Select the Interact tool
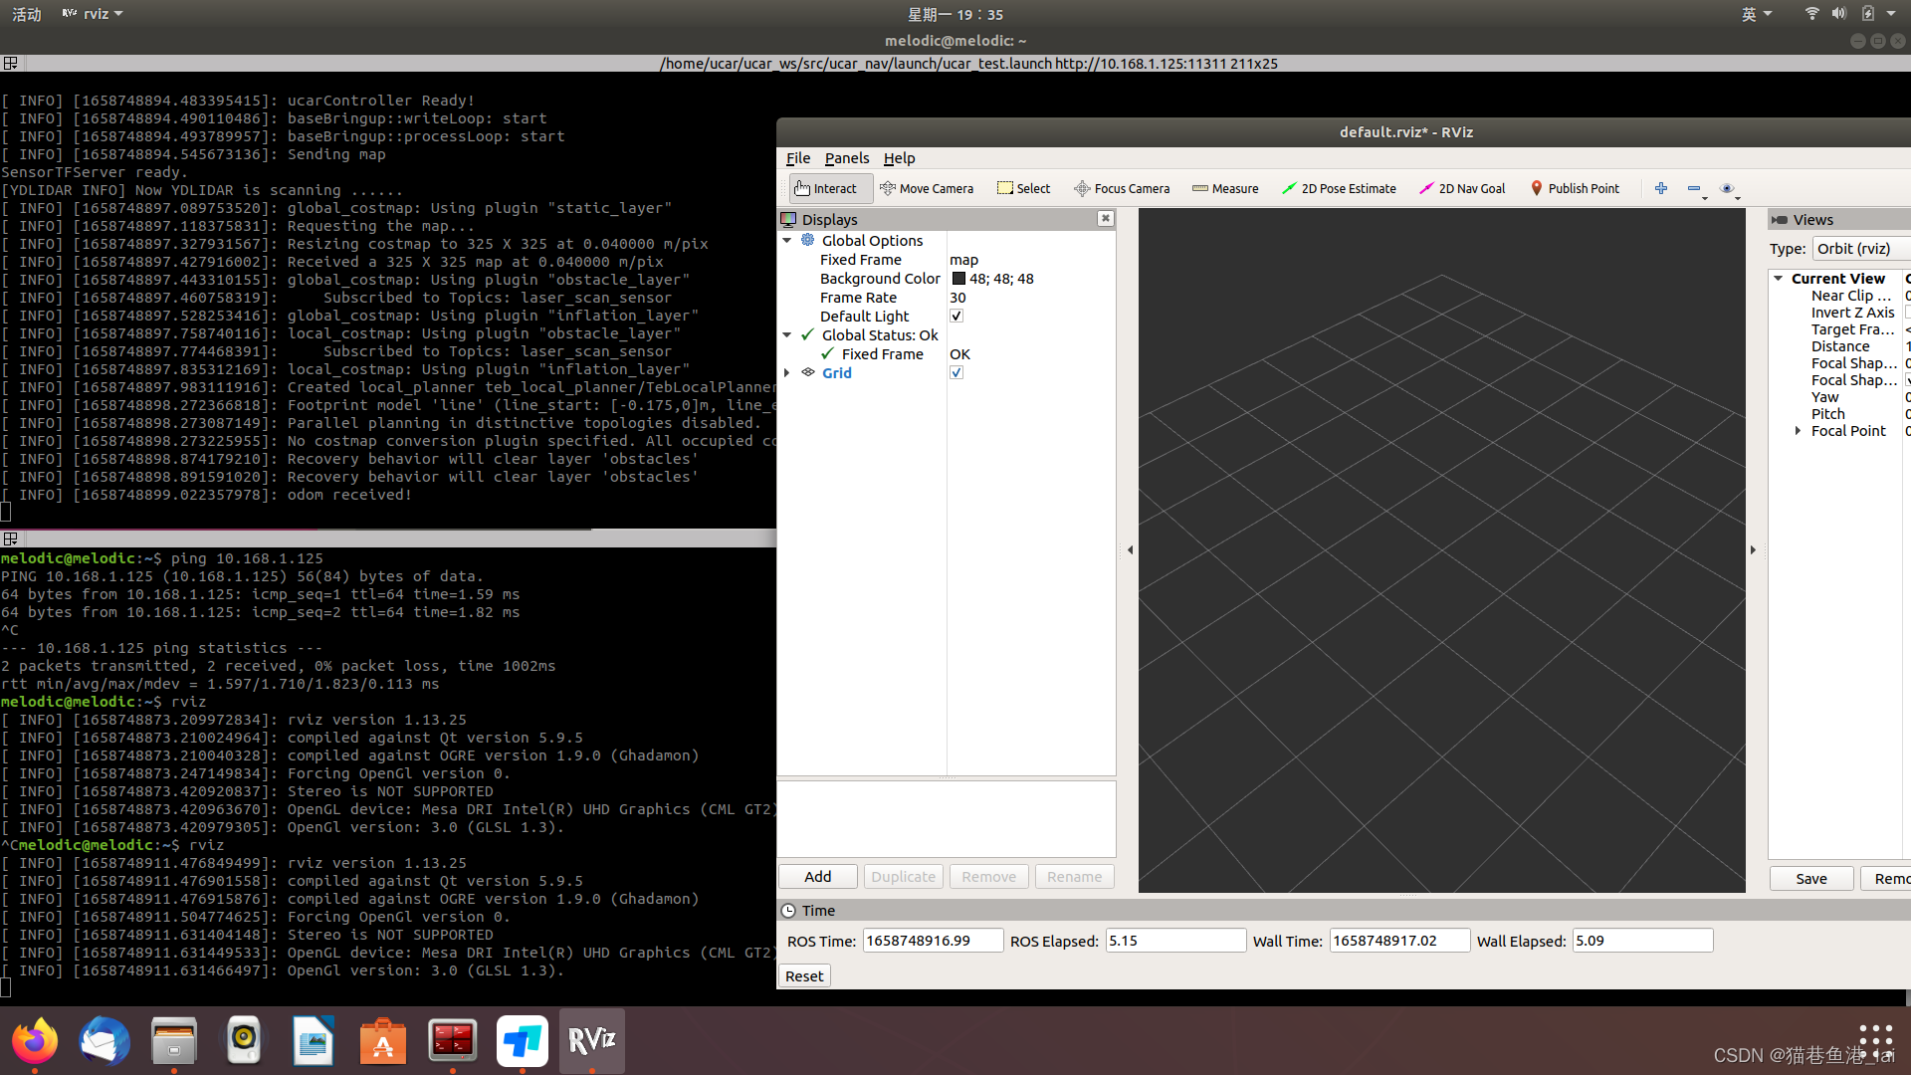The image size is (1911, 1075). tap(826, 188)
